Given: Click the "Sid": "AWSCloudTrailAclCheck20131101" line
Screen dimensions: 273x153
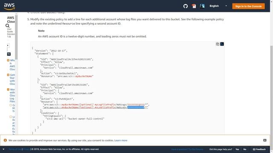Looking at the screenshot, I should (x=67, y=59).
